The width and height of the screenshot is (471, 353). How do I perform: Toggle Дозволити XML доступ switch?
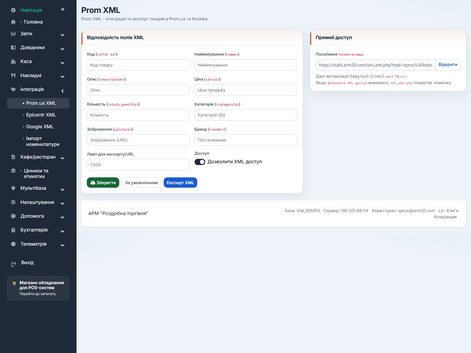200,162
